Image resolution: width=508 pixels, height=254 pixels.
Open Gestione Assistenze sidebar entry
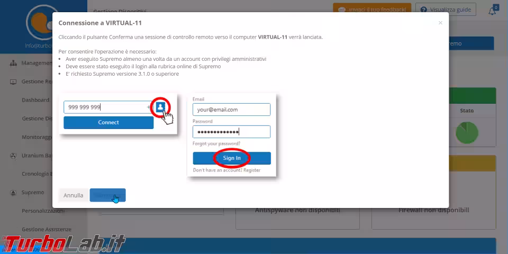point(47,229)
